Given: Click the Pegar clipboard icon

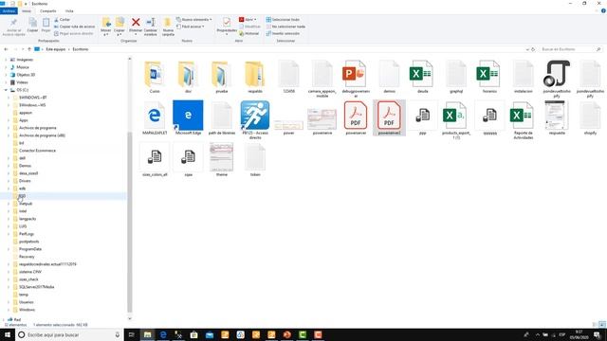Looking at the screenshot, I should click(46, 23).
